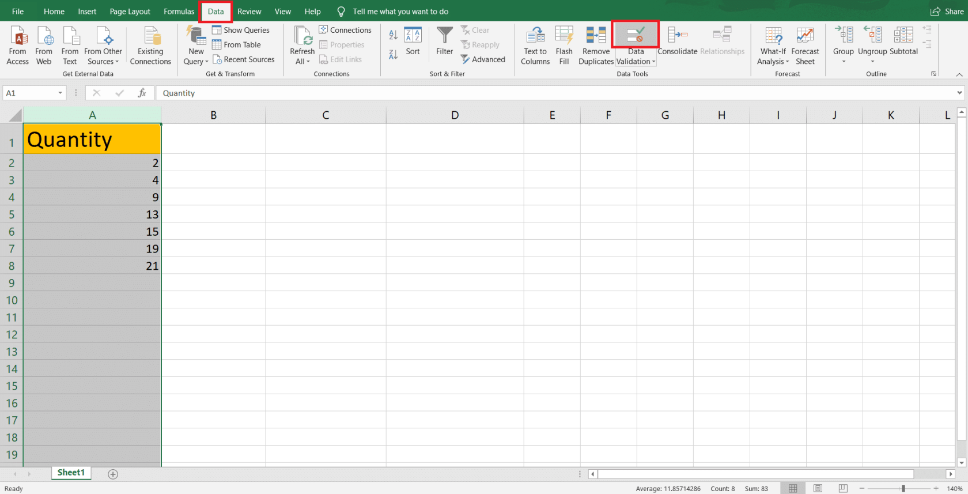Import data From Text file
This screenshot has width=968, height=494.
pyautogui.click(x=70, y=46)
